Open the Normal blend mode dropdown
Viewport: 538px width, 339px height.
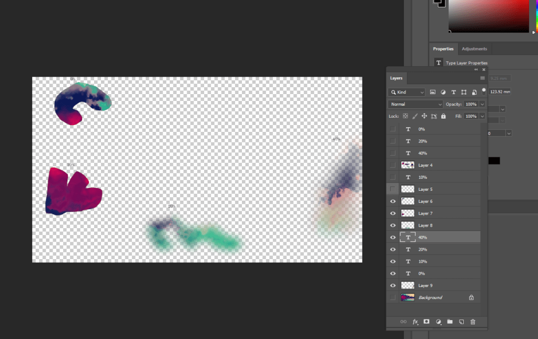point(415,104)
